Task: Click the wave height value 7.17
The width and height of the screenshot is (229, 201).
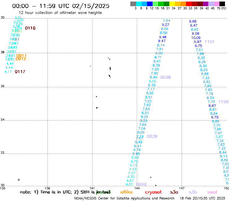Action: (x=151, y=89)
